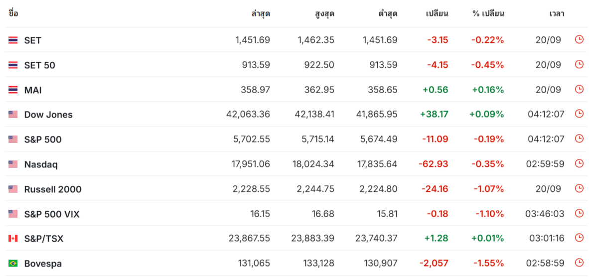Viewport: 589px width, 277px height.
Task: Click the clock icon in the SET row
Action: click(x=579, y=39)
